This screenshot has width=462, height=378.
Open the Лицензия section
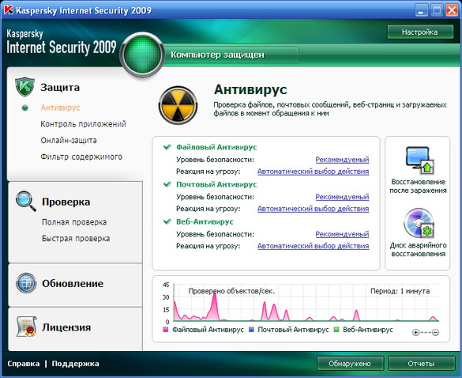point(66,327)
